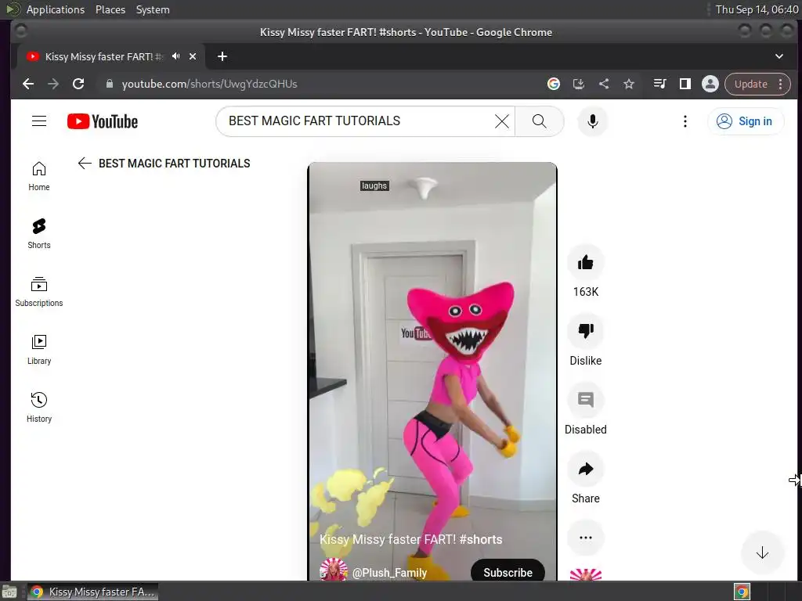Open the System menu
The width and height of the screenshot is (802, 601).
(x=153, y=9)
